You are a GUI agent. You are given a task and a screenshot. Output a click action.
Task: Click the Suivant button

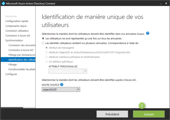149,114
